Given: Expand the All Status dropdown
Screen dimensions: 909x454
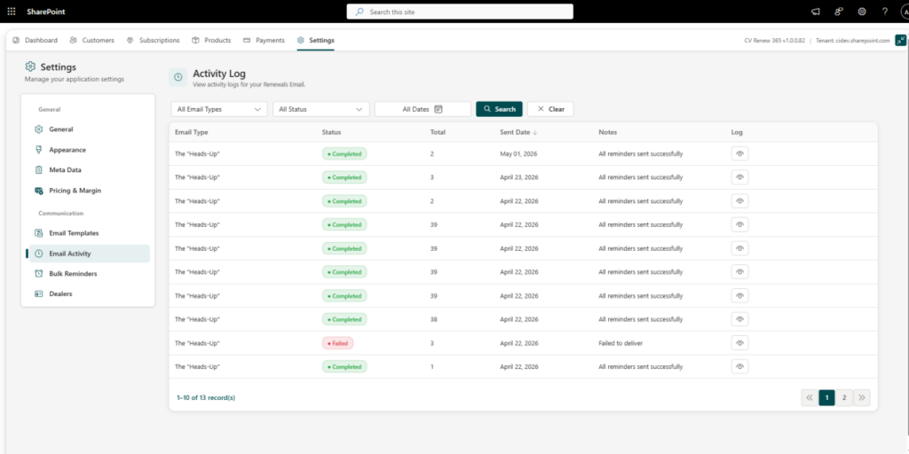Looking at the screenshot, I should click(321, 109).
